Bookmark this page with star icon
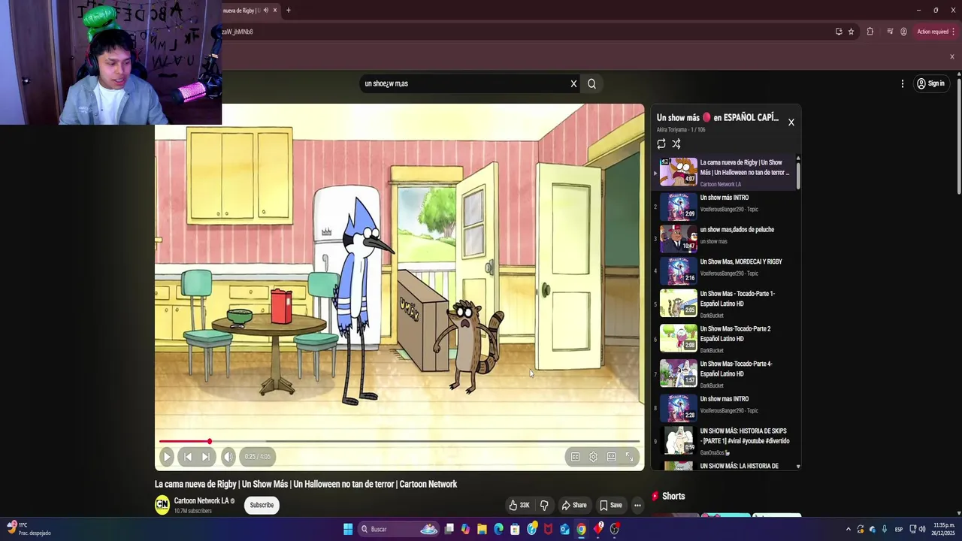Viewport: 962px width, 541px height. tap(851, 32)
